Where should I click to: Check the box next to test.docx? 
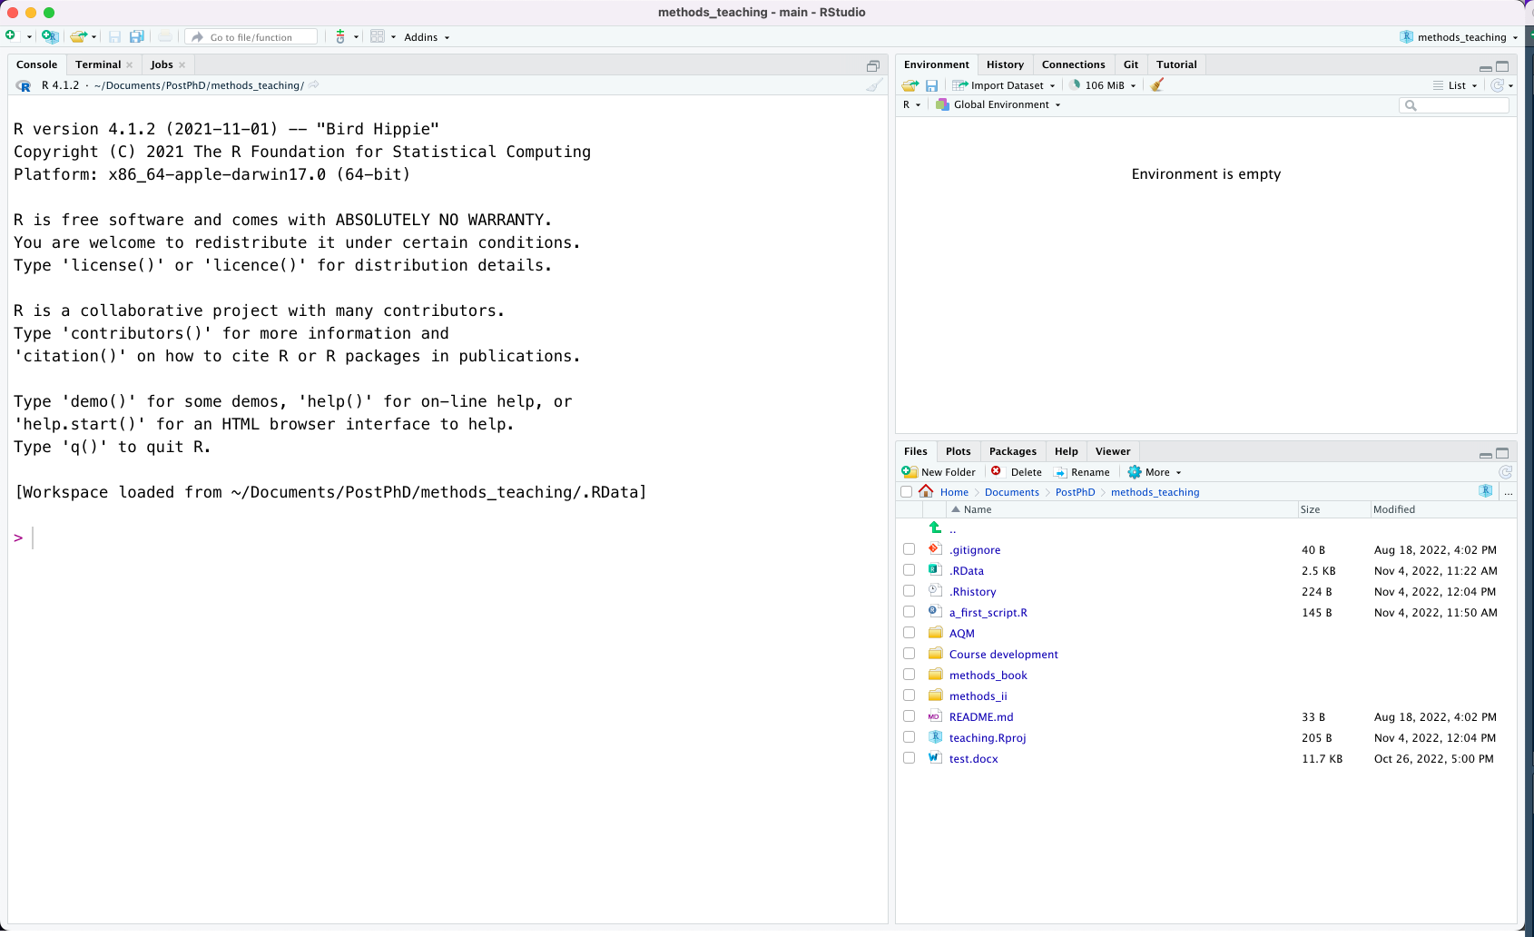pyautogui.click(x=908, y=757)
